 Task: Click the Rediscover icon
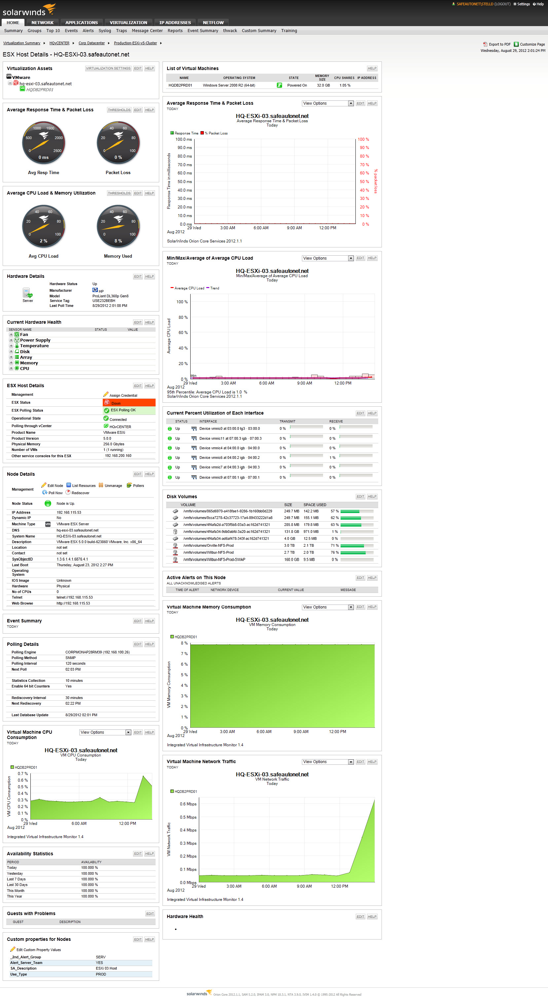pos(68,492)
